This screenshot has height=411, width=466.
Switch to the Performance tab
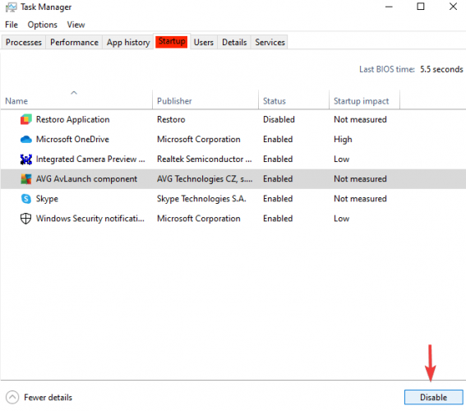pos(74,42)
